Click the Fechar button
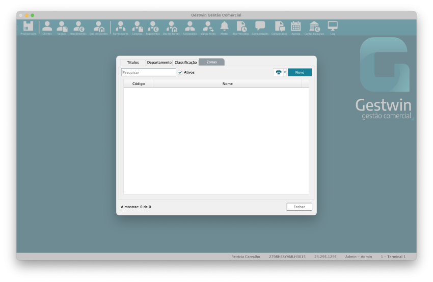 pos(299,207)
